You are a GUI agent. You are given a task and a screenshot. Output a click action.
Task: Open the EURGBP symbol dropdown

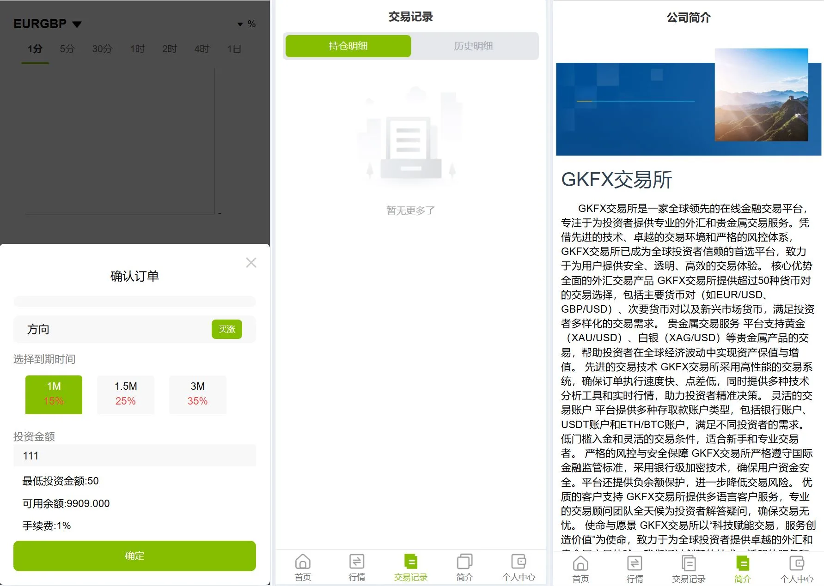point(48,23)
